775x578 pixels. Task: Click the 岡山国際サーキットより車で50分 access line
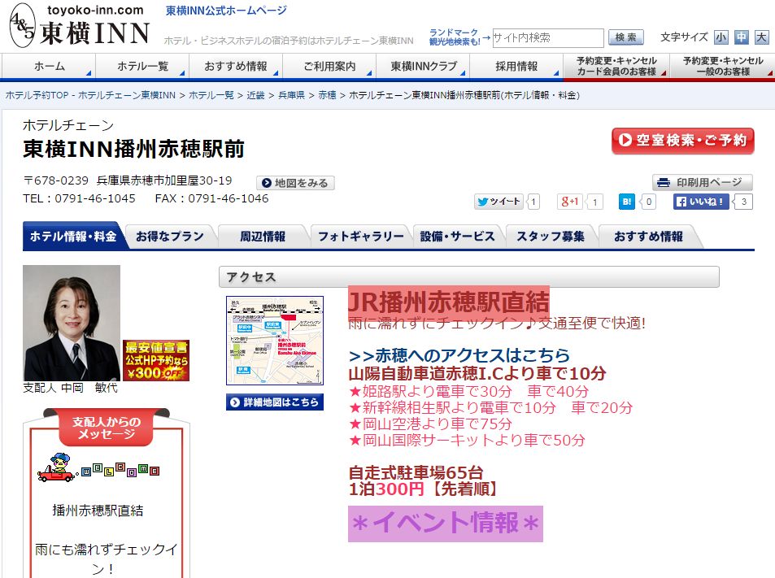(467, 440)
